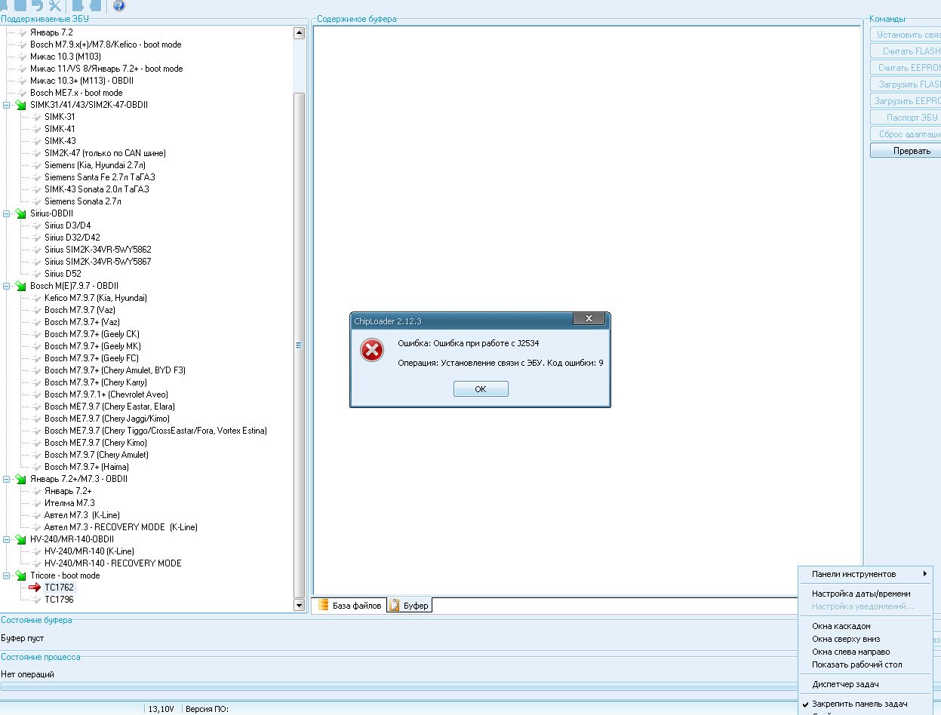
Task: Click the red error icon in dialog
Action: tap(371, 350)
